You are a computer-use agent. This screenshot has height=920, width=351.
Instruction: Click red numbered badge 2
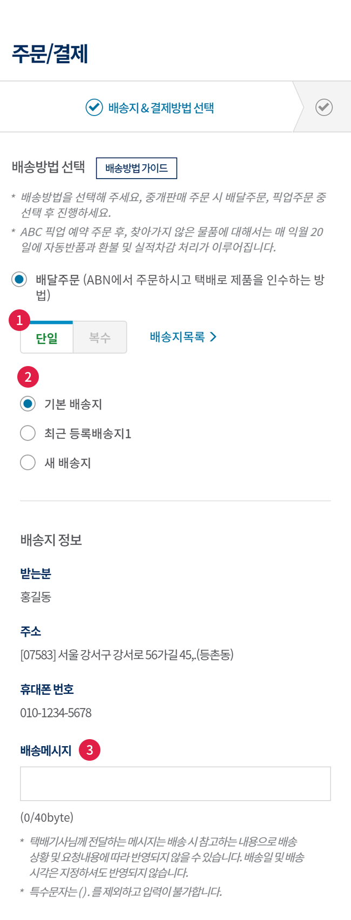pyautogui.click(x=28, y=377)
